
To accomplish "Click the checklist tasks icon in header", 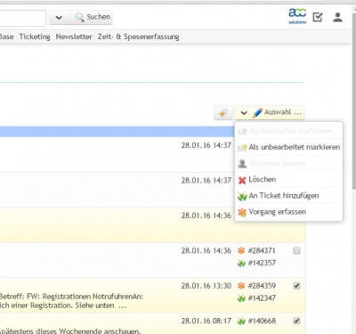I will (x=318, y=17).
